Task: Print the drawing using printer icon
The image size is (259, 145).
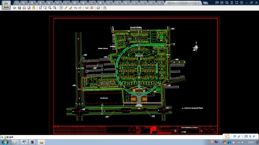Action: pyautogui.click(x=24, y=8)
